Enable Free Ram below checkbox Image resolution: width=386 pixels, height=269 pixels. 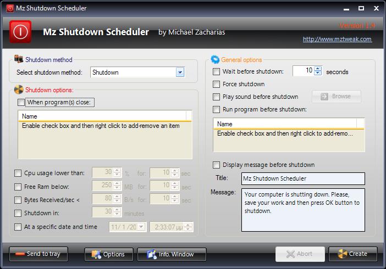coord(18,187)
